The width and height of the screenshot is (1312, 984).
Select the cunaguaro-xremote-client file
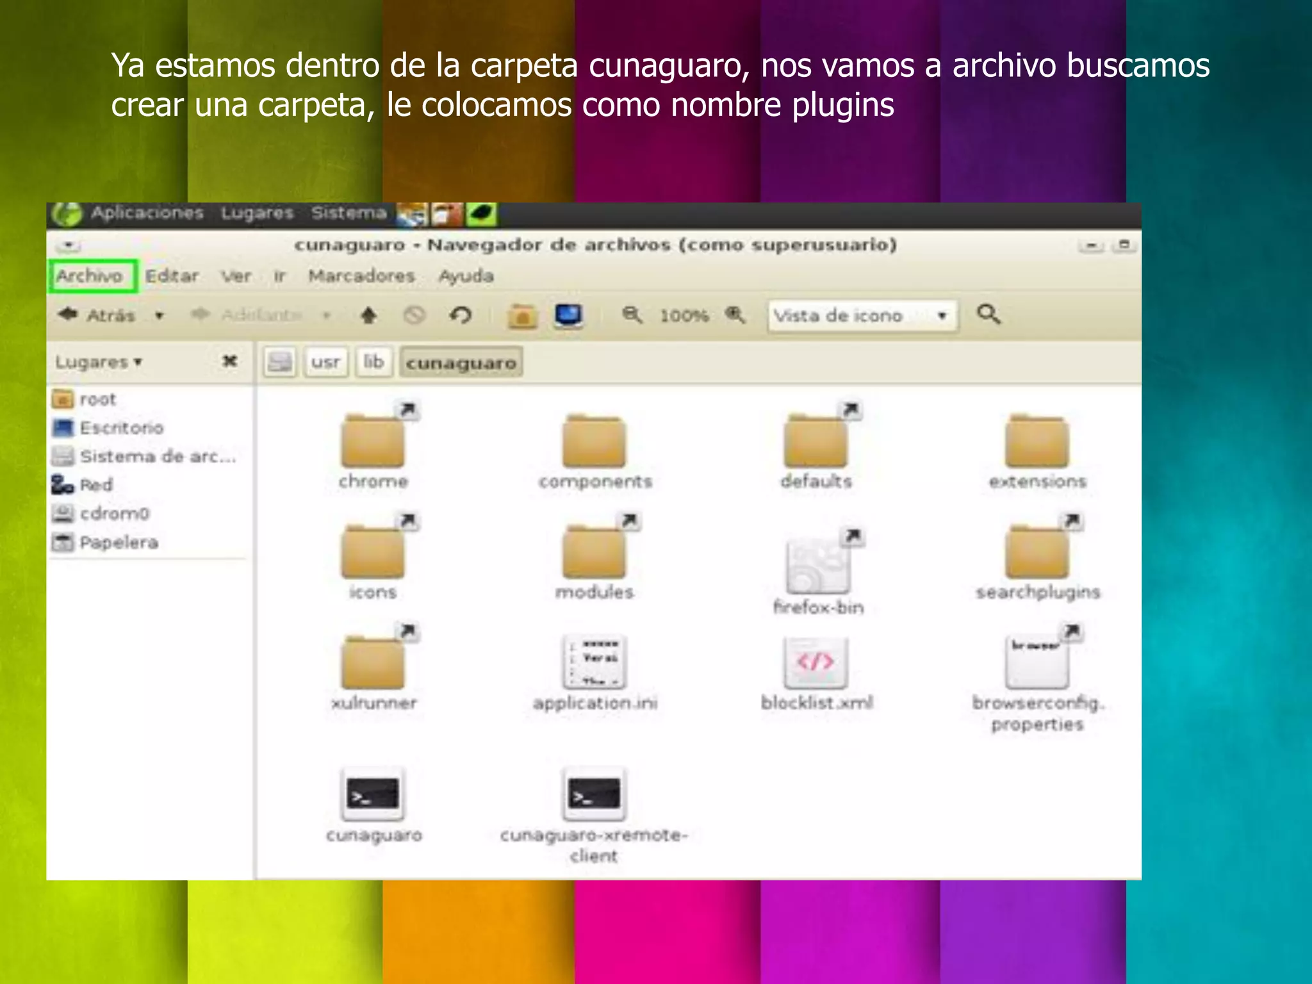pos(594,816)
